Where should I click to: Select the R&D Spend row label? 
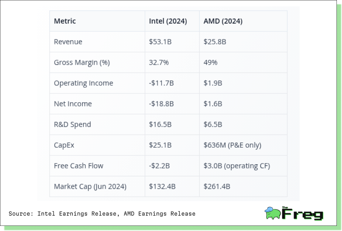coord(72,124)
